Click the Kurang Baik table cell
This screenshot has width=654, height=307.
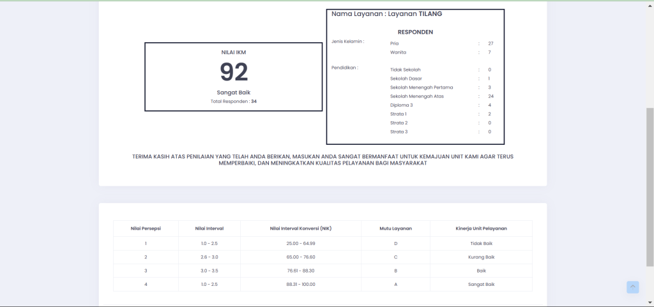click(481, 257)
